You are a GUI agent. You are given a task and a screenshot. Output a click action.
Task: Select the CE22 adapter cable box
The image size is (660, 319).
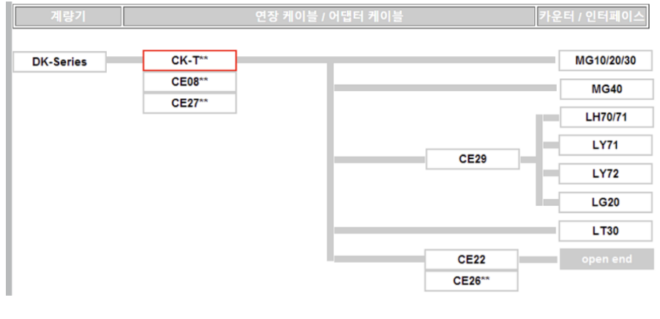(472, 259)
